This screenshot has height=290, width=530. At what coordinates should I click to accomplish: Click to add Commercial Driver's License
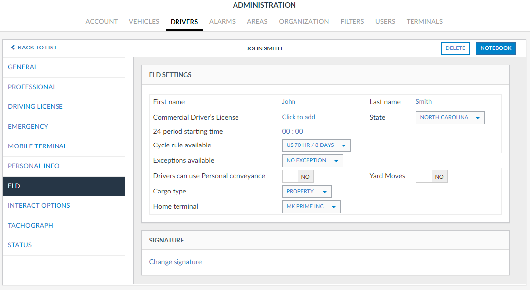(x=298, y=117)
